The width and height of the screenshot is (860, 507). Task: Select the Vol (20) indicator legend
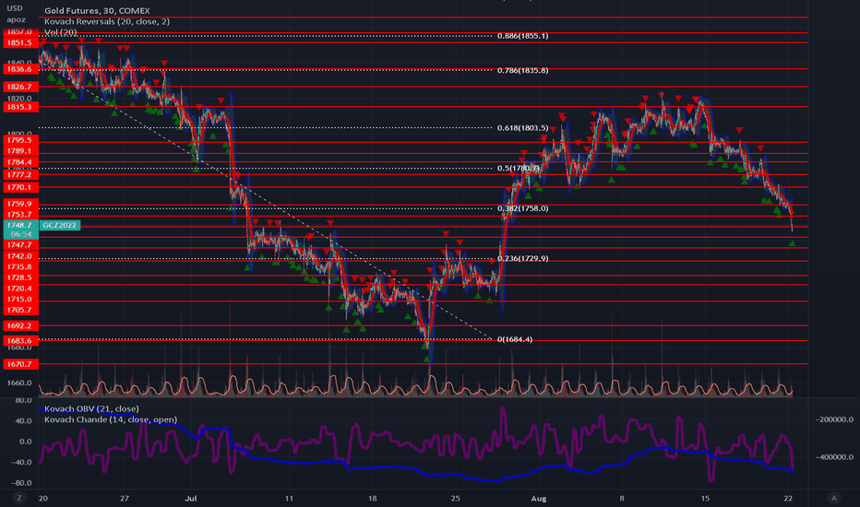(x=61, y=32)
